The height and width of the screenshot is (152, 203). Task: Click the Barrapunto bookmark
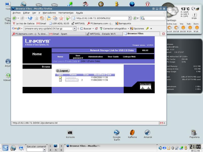coord(123,23)
